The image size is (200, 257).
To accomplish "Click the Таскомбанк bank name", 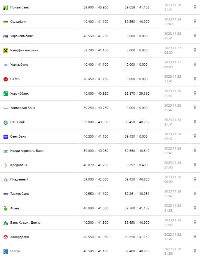I will [x=20, y=194].
